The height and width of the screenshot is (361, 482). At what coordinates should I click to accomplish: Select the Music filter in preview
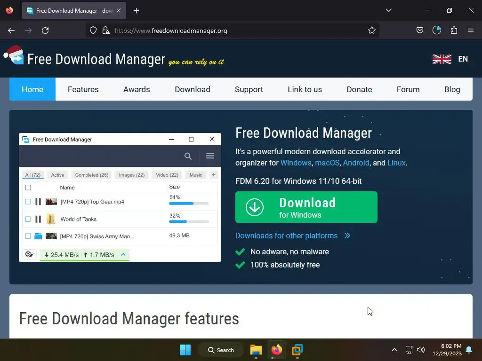point(196,175)
